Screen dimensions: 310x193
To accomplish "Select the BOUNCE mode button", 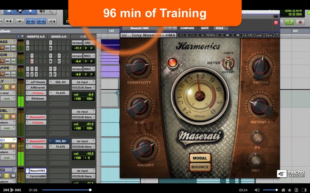I will (200, 167).
